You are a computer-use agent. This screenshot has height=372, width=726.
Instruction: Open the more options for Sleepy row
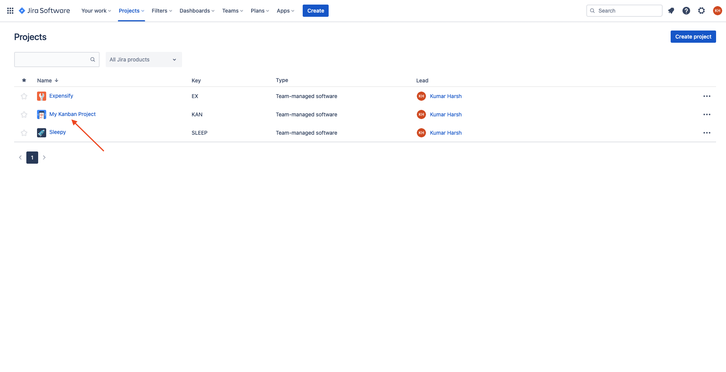click(707, 132)
